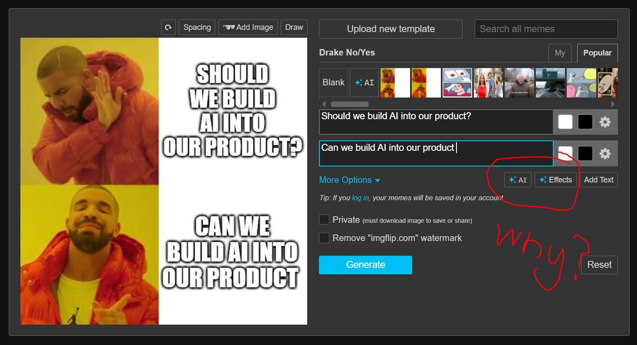Open settings gear for second text box
Viewport: 637px width, 345px height.
coord(605,153)
